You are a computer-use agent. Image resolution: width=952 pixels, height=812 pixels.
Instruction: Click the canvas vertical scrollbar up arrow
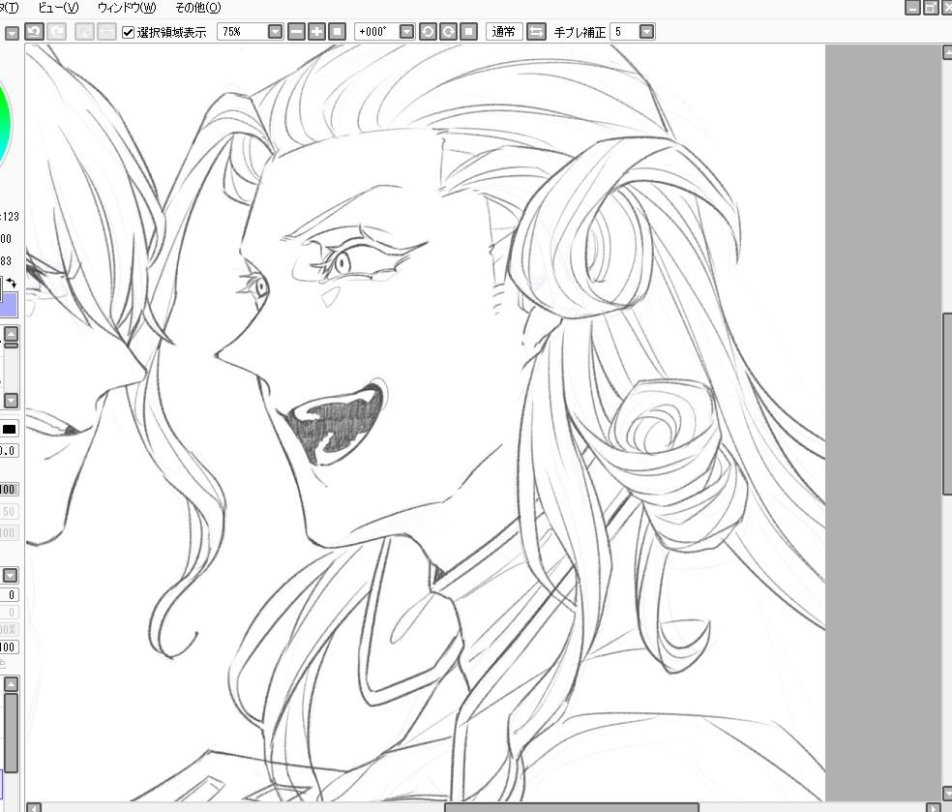(947, 52)
